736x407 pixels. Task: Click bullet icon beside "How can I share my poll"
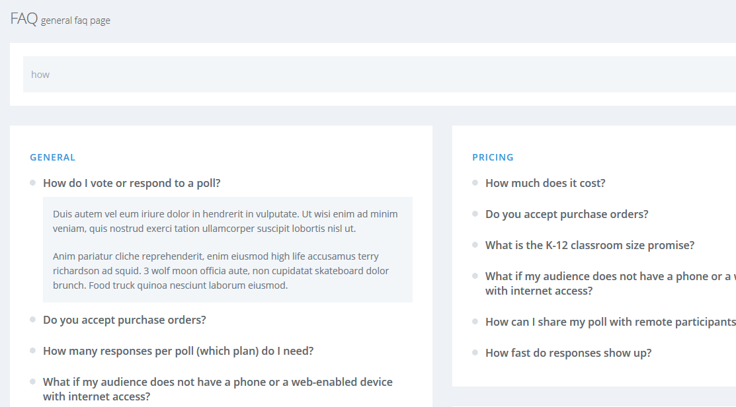(x=475, y=322)
